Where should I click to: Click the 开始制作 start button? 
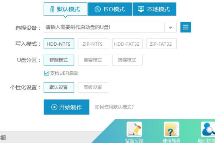pos(66,107)
